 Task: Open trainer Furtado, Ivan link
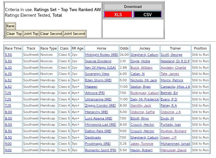tap(171, 125)
